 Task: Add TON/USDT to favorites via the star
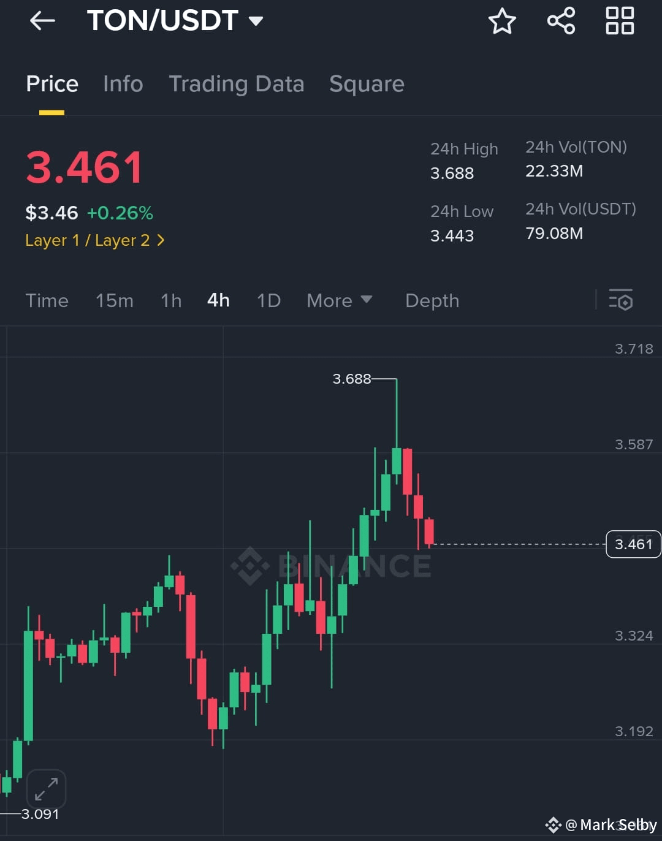tap(502, 20)
